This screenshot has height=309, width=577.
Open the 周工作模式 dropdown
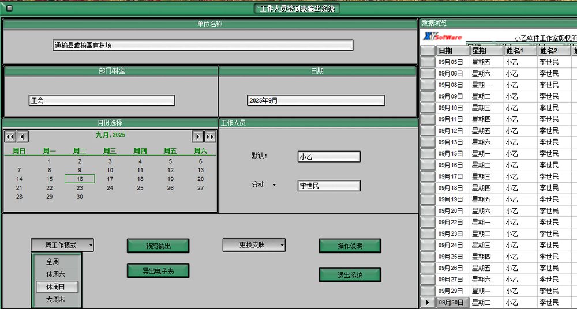62,246
